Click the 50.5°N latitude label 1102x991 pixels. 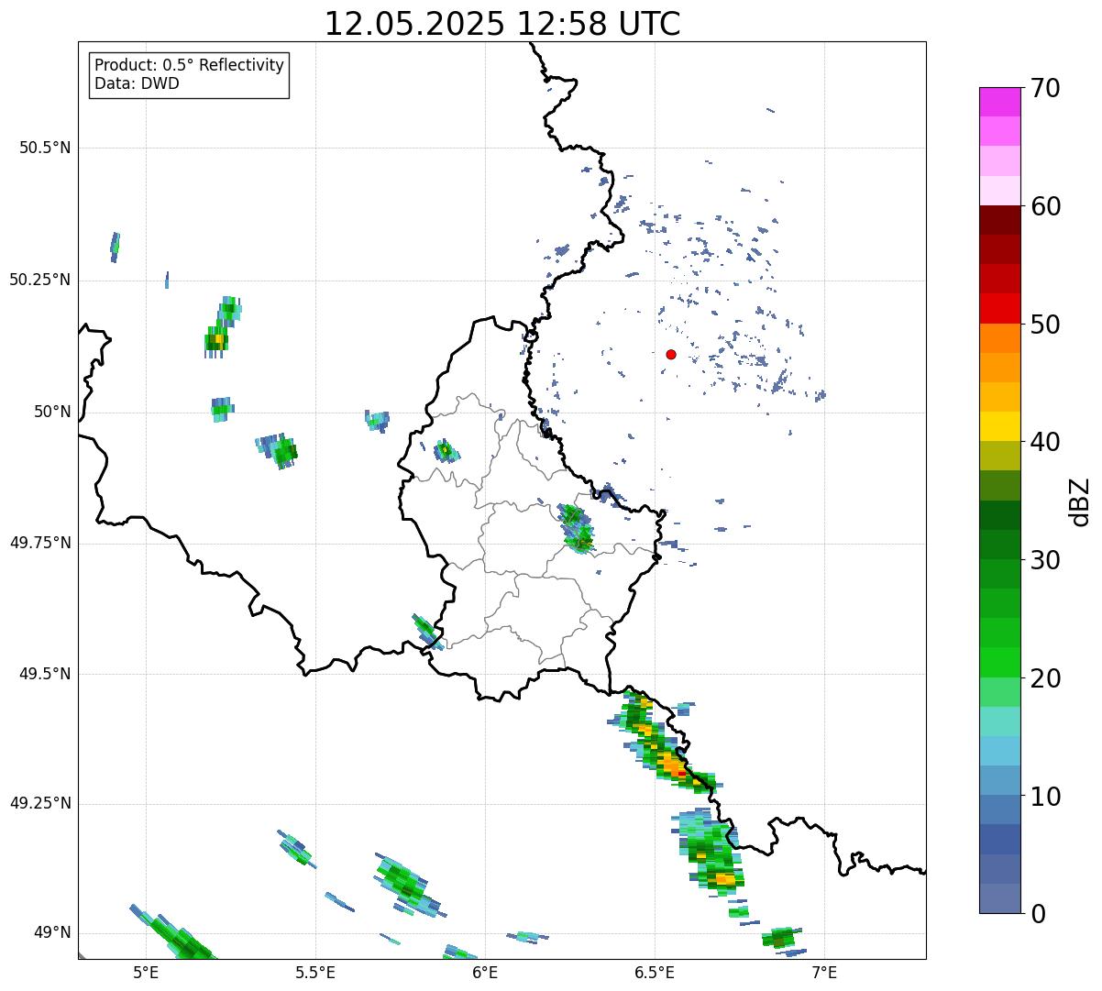pos(45,148)
